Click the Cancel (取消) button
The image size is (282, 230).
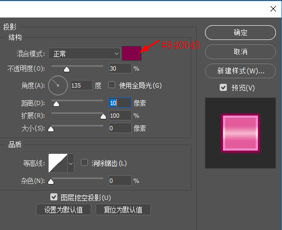[240, 52]
